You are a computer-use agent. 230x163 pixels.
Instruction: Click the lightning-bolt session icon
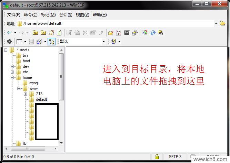pyautogui.click(x=114, y=42)
